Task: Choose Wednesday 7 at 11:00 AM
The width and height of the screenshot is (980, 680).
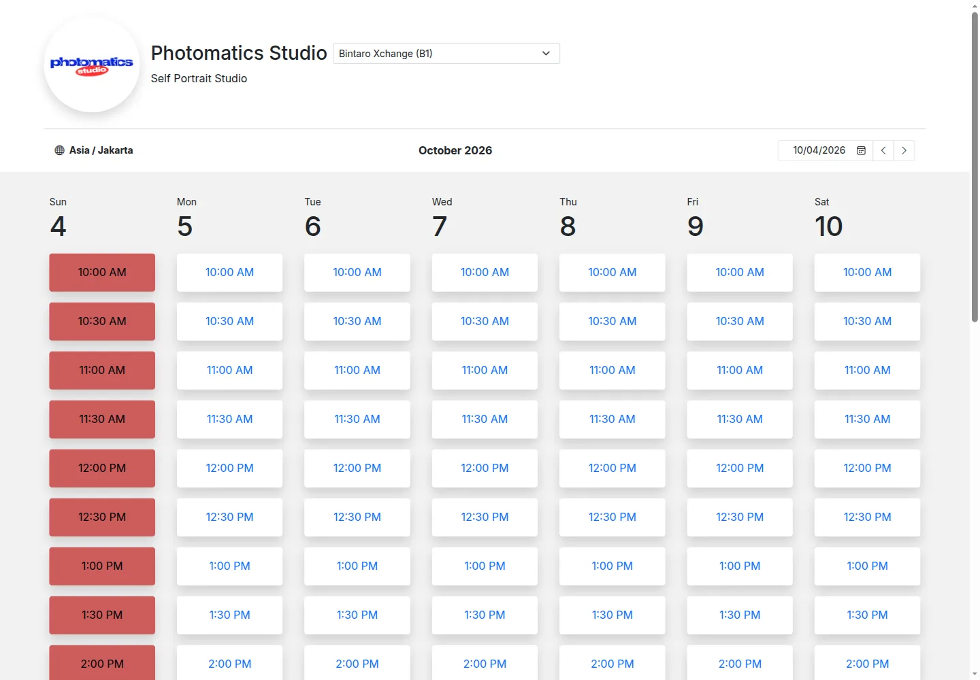Action: tap(485, 371)
